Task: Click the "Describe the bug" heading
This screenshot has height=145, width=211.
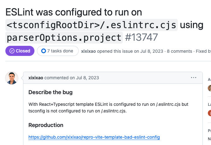Action: tap(51, 92)
